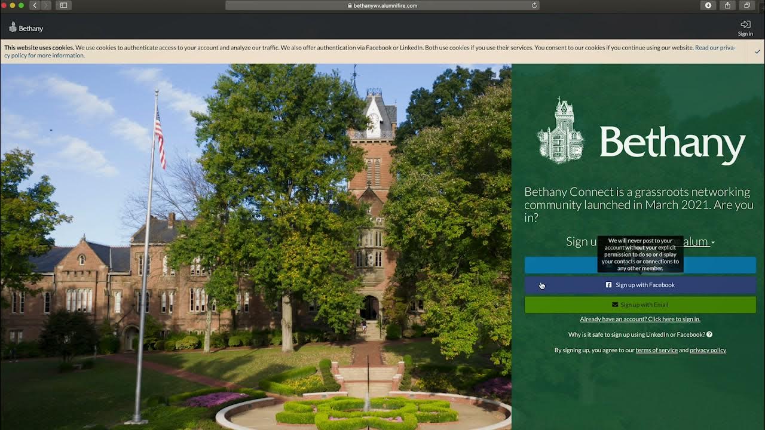Click the Sign in icon

(x=745, y=27)
